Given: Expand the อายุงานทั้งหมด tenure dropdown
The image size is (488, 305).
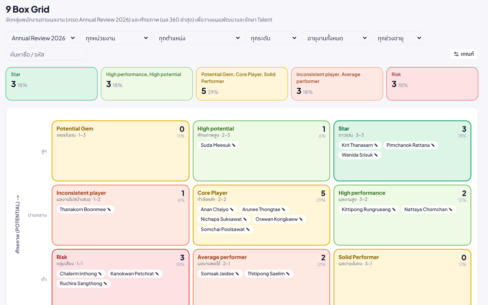Looking at the screenshot, I should 335,38.
